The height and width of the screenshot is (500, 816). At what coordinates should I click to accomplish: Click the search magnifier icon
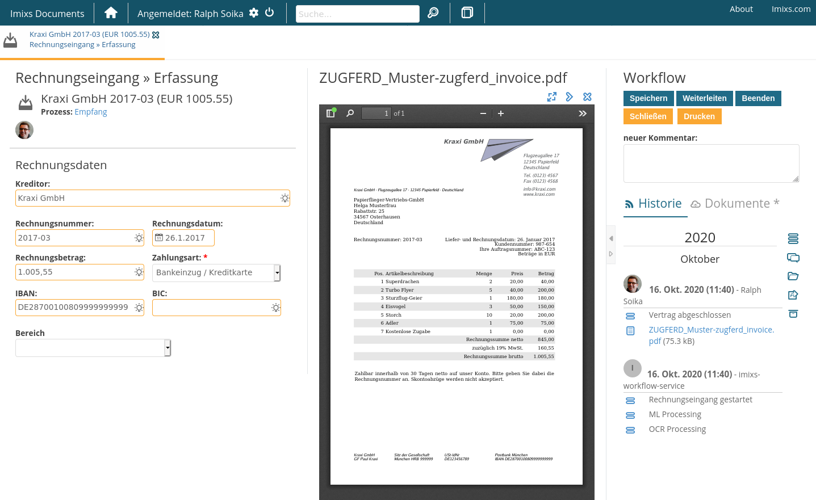[x=433, y=13]
